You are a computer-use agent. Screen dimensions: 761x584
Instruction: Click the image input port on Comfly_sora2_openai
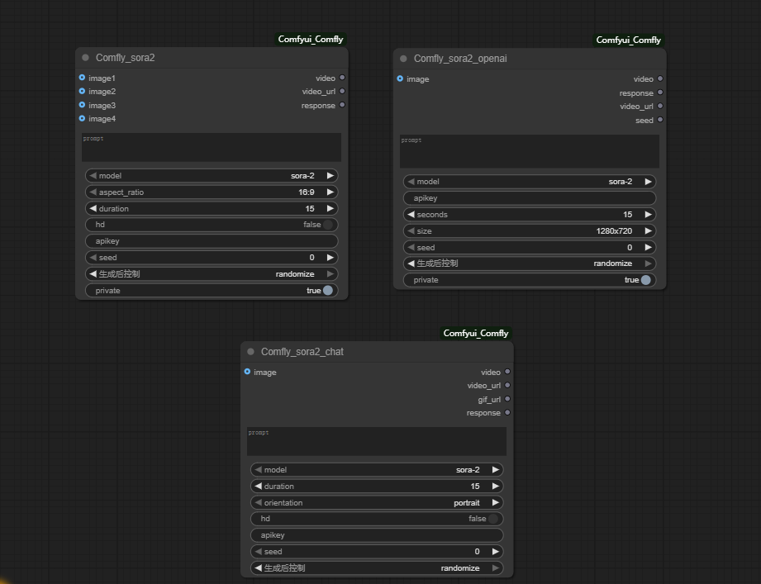400,79
